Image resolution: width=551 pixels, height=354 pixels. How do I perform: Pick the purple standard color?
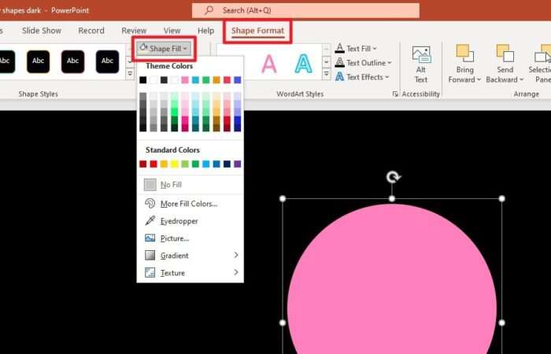(x=238, y=164)
